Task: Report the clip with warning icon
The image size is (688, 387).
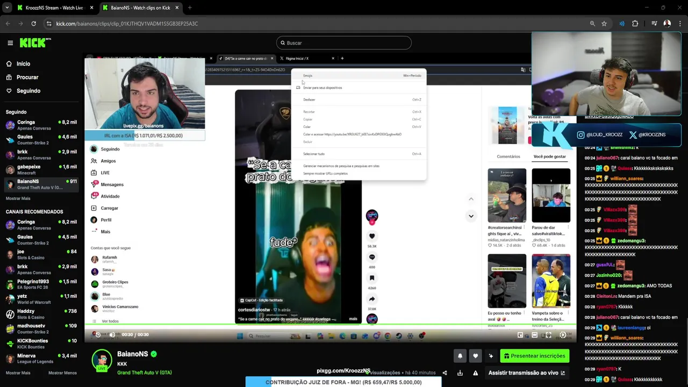Action: coord(475,373)
